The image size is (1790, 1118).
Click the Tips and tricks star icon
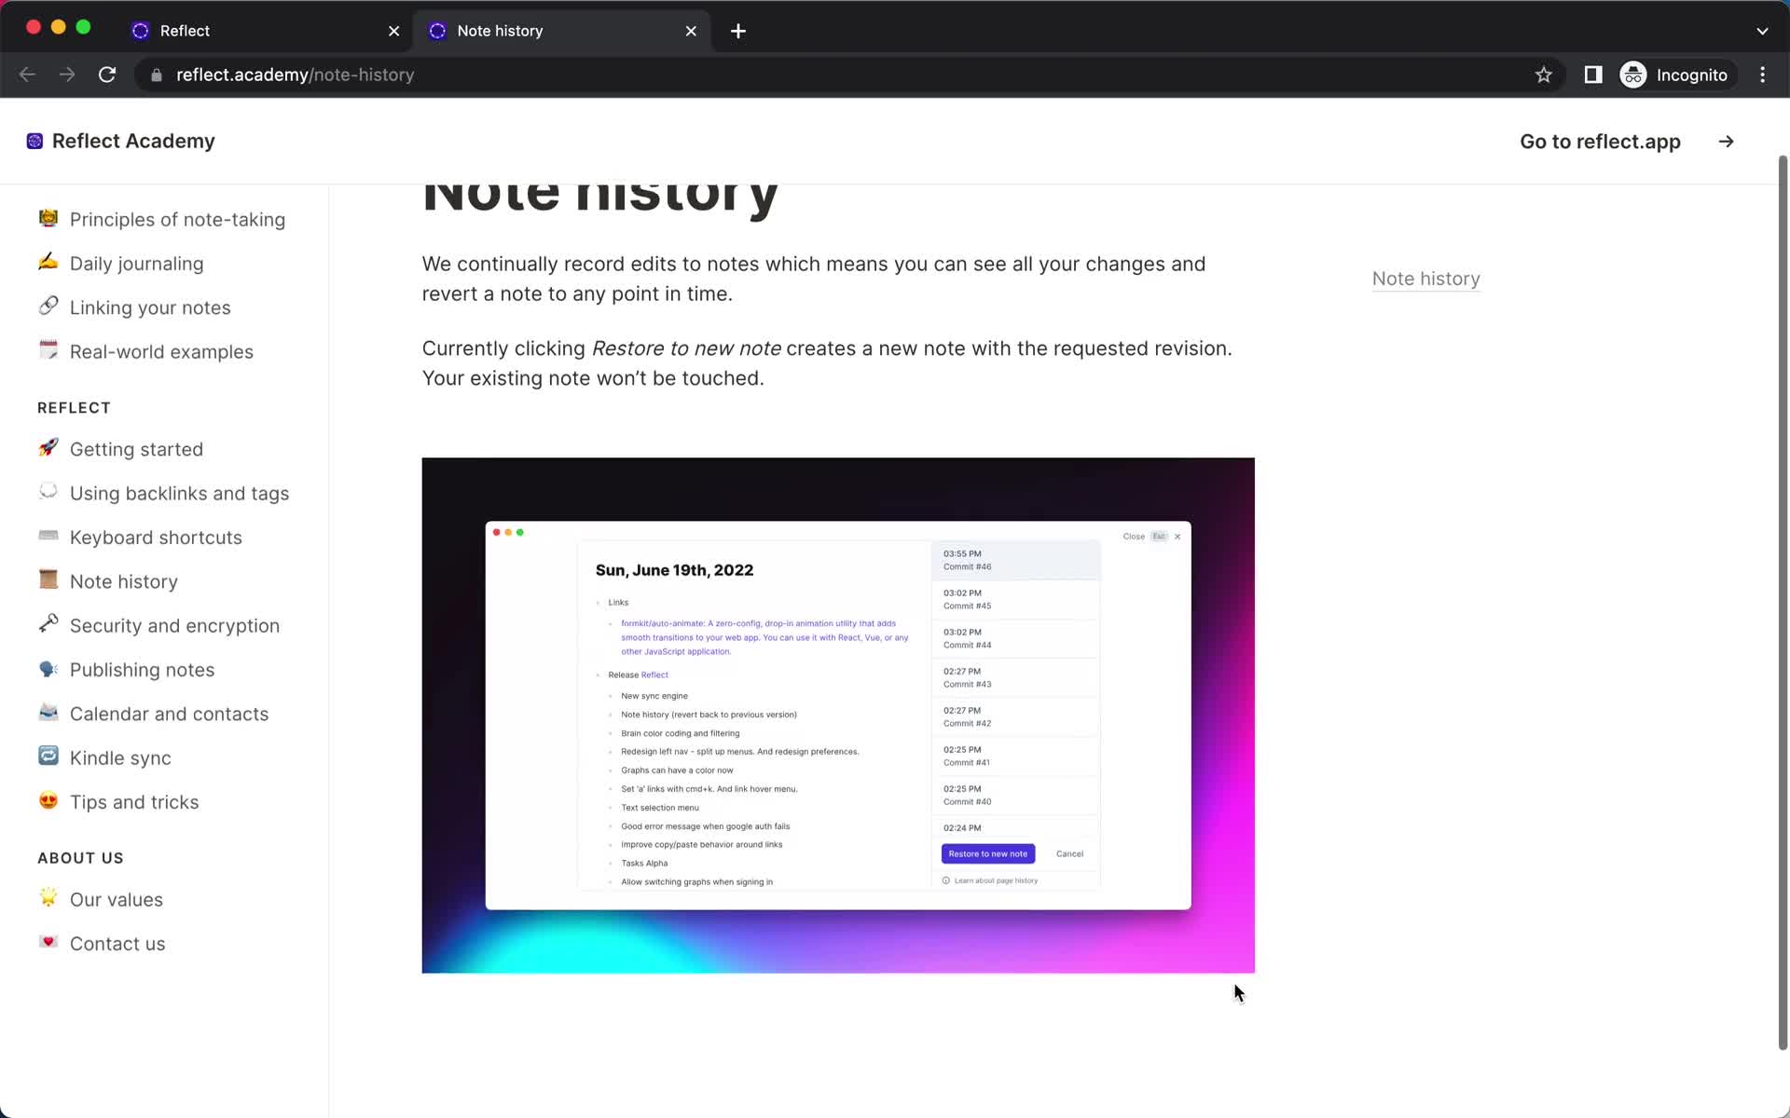coord(48,801)
